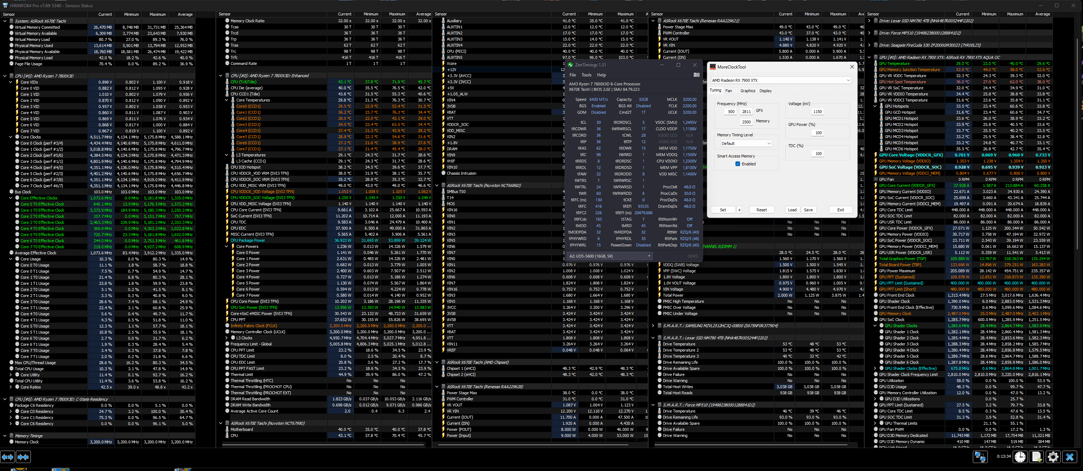
Task: Switch to the Graphics tab in MoreClockTool
Action: pyautogui.click(x=748, y=91)
